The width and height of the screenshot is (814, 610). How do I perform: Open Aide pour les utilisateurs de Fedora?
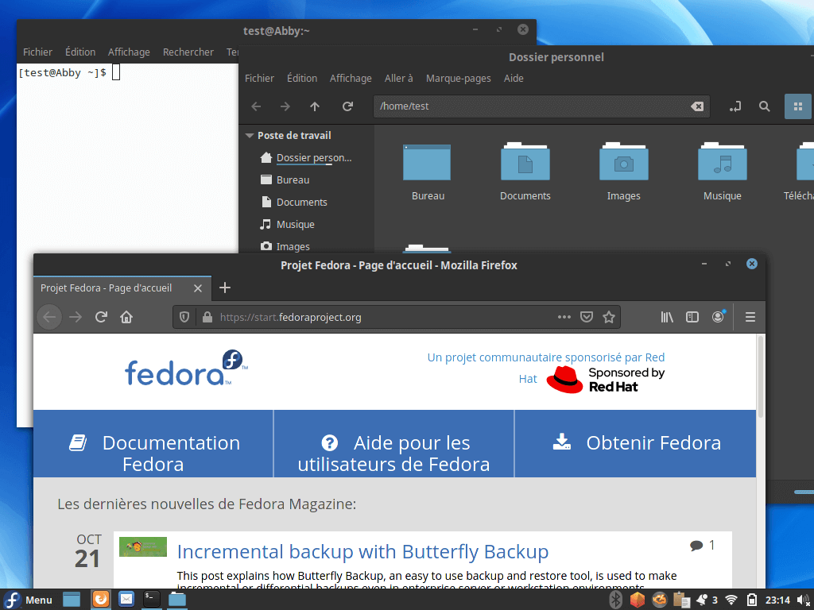pos(394,453)
